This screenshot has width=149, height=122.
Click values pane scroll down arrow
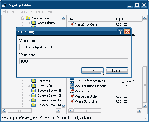point(145,106)
